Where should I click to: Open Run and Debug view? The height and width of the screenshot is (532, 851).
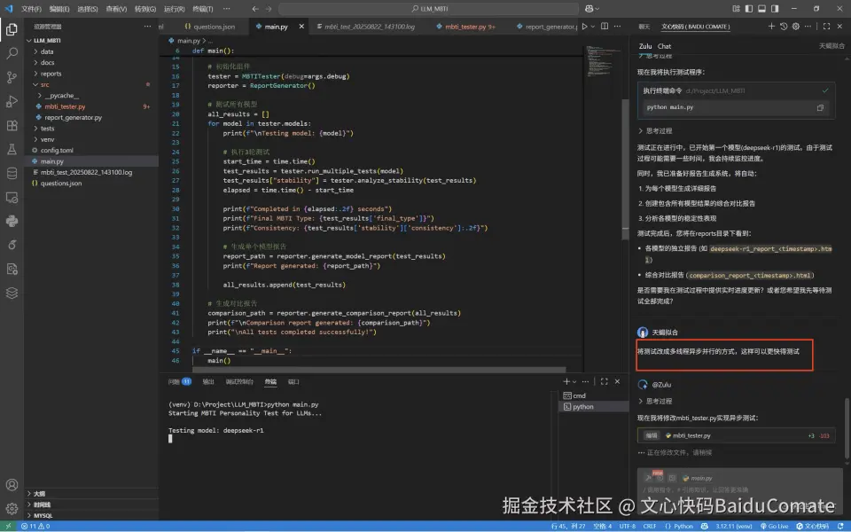pyautogui.click(x=12, y=101)
